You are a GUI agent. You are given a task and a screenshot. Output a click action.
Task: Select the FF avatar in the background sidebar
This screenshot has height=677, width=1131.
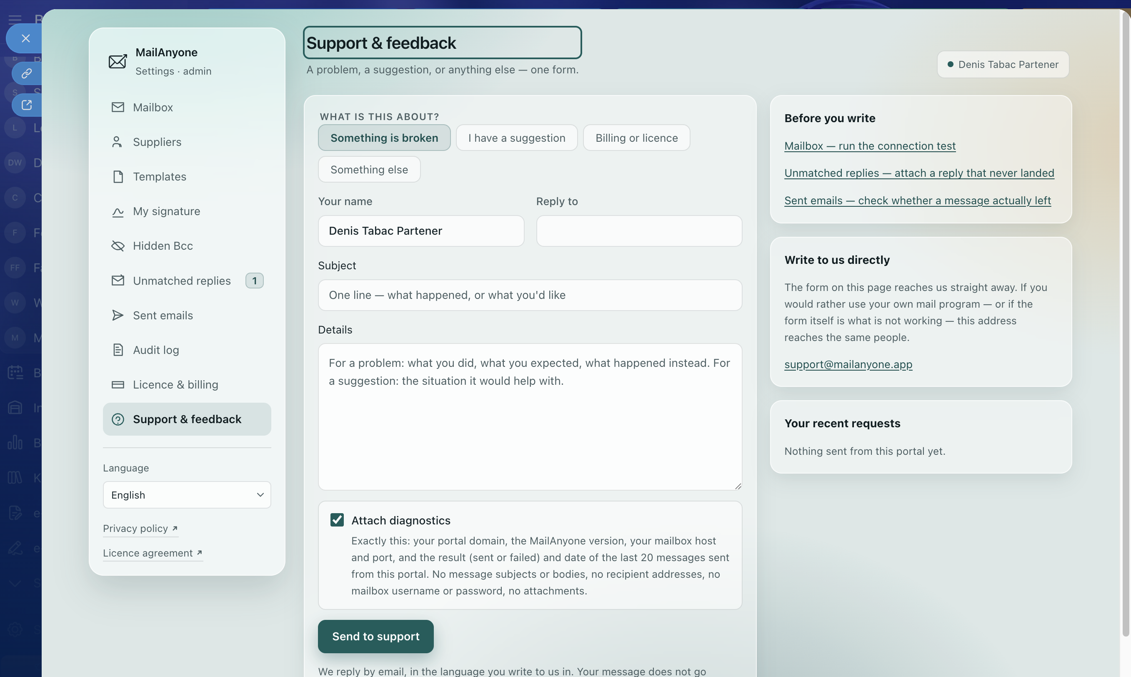(15, 267)
